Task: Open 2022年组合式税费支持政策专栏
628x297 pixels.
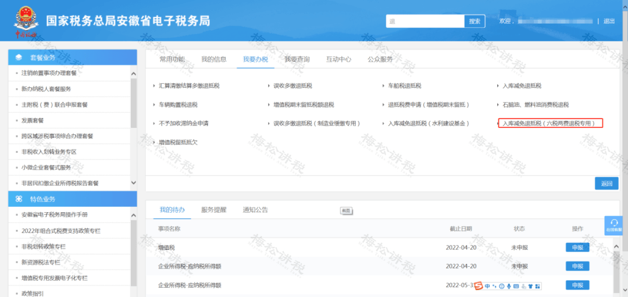Action: (60, 231)
